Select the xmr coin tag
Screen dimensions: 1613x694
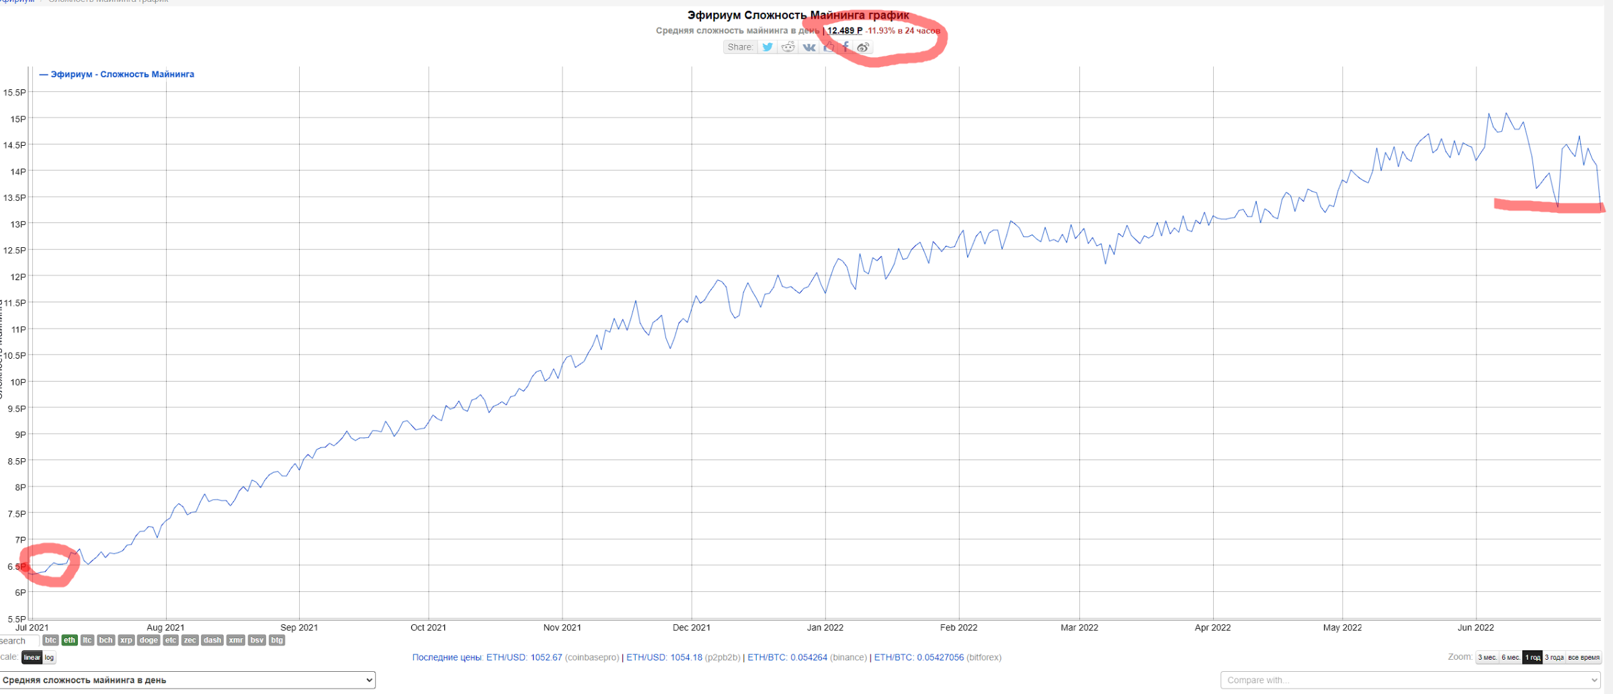point(236,640)
